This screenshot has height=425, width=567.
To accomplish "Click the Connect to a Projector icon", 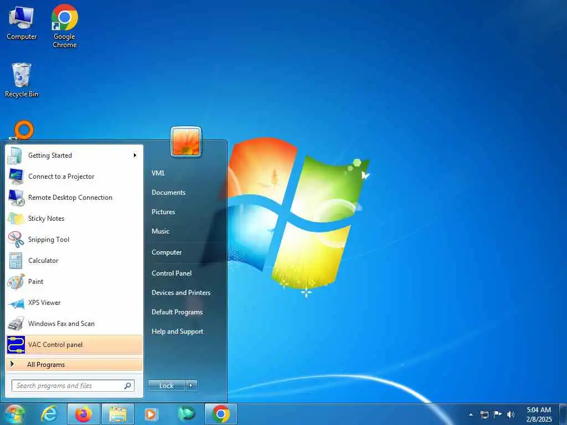I will tap(16, 177).
